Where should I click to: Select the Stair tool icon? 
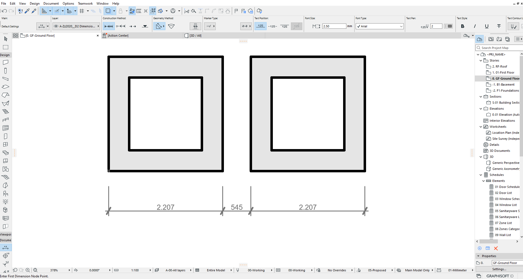tap(5, 112)
